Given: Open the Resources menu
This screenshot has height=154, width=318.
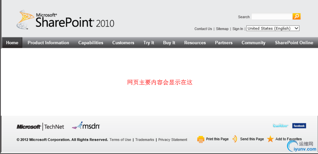Looking at the screenshot, I should point(195,43).
